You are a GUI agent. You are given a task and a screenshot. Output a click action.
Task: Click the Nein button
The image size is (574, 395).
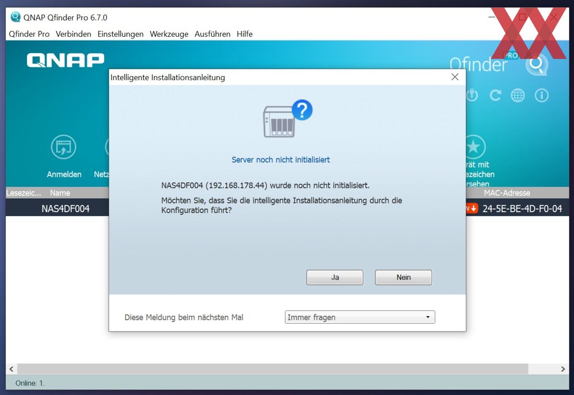click(x=403, y=277)
